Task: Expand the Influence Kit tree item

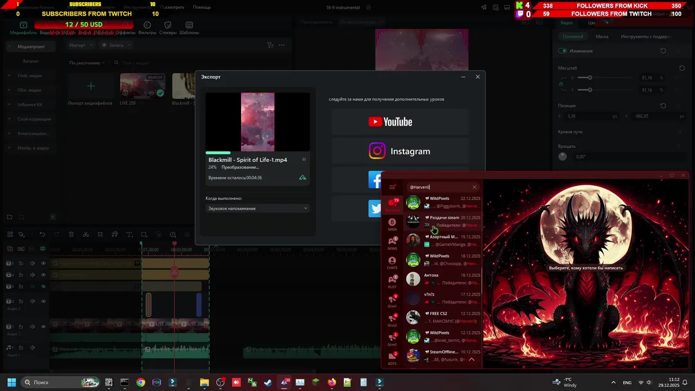Action: tap(9, 104)
